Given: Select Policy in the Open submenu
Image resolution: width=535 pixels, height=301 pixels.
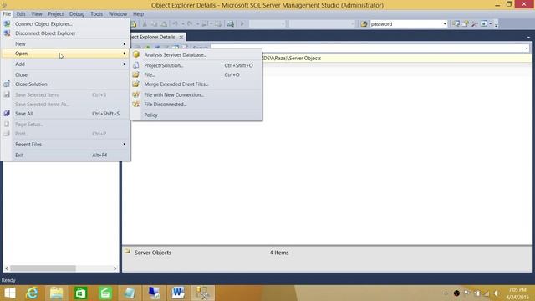Looking at the screenshot, I should pos(196,115).
